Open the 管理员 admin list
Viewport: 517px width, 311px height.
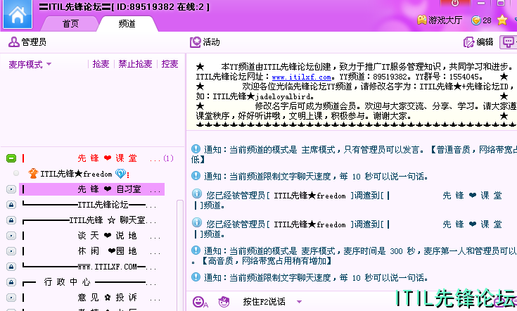point(27,42)
